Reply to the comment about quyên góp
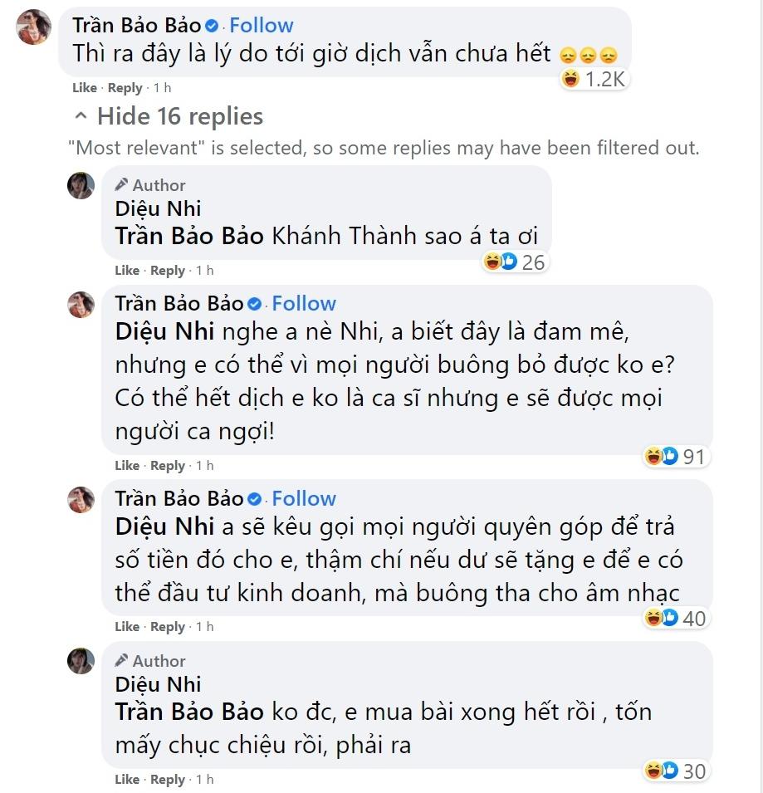 pos(168,626)
